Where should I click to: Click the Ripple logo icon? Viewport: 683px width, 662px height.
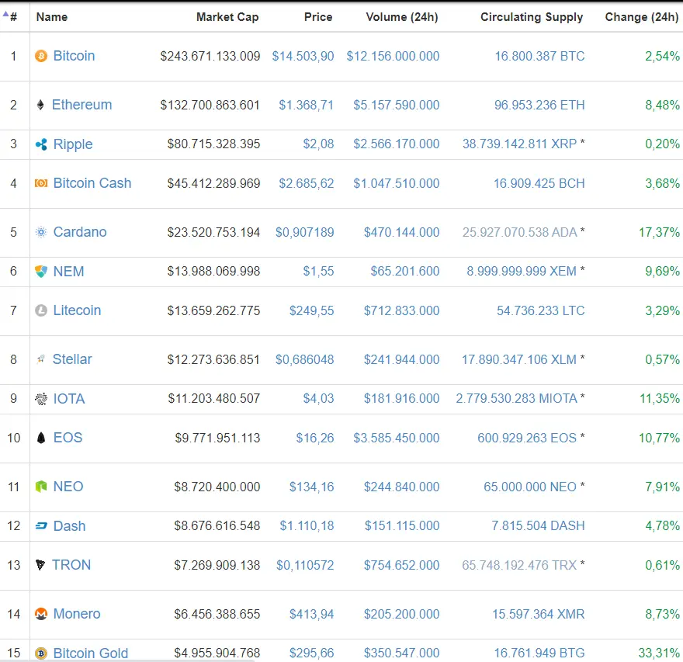click(x=41, y=144)
